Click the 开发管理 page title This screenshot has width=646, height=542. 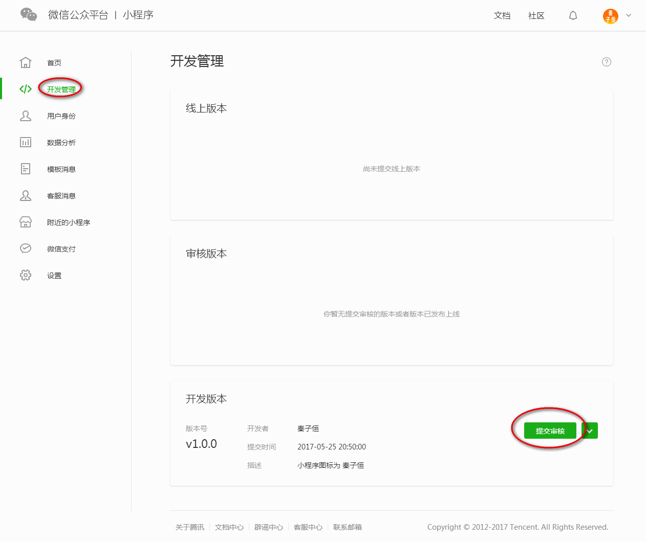(x=197, y=61)
